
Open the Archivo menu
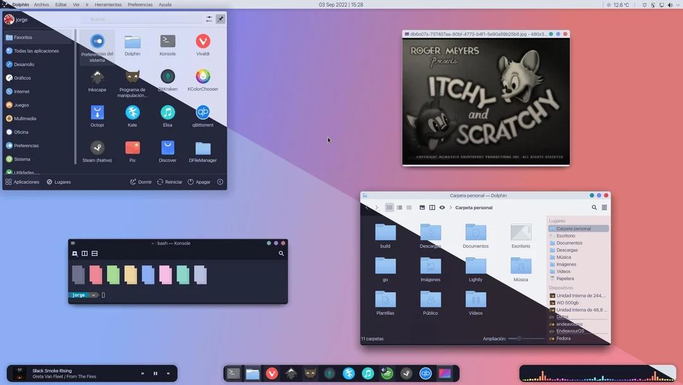pyautogui.click(x=41, y=4)
